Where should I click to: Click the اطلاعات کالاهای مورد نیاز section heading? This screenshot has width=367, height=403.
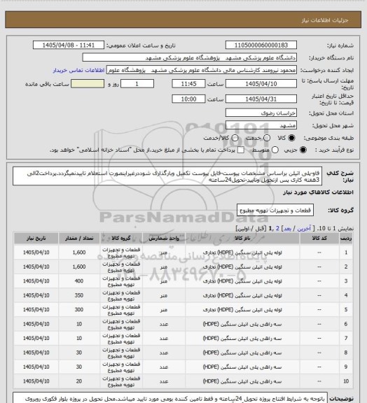click(319, 192)
